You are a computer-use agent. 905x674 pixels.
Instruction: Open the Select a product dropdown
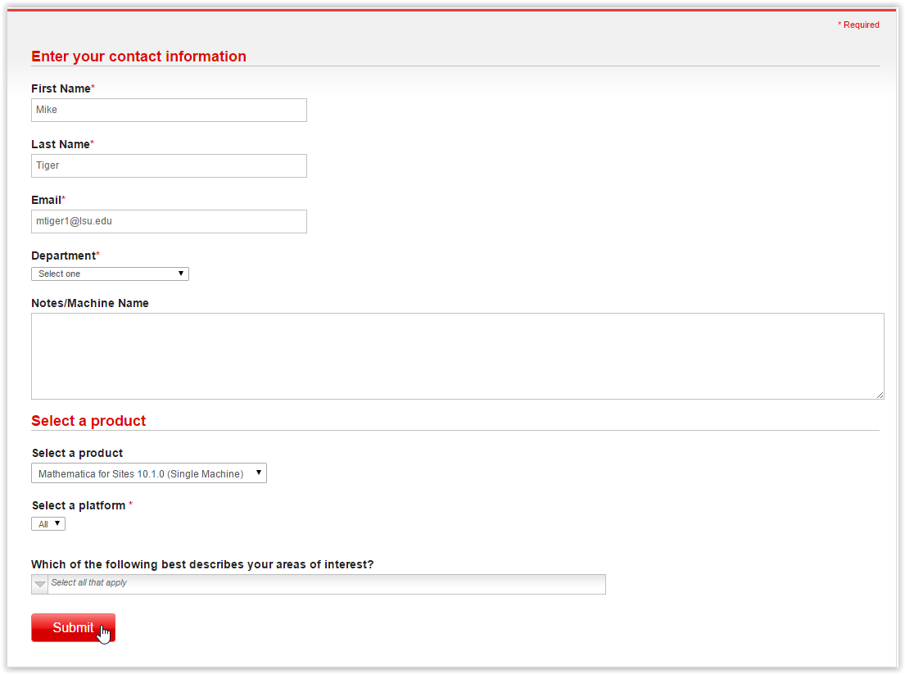point(149,473)
